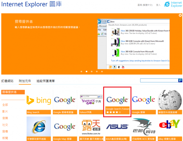Viewport: 183px width, 141px height.
Task: Click the search magnifier button
Action: (180, 80)
